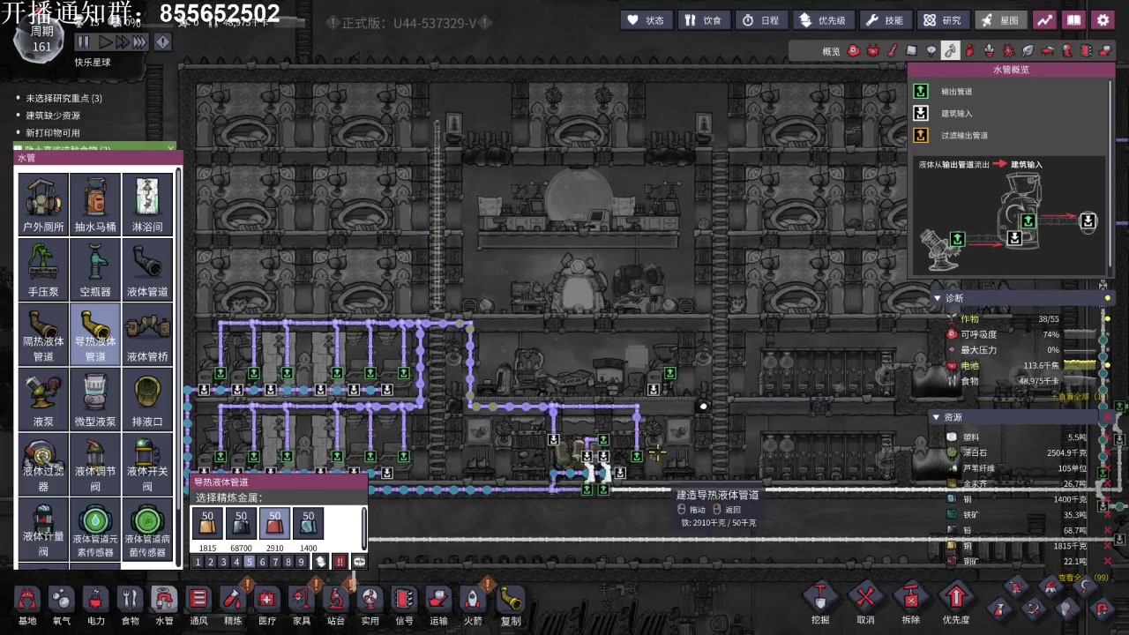
Task: Toggle the plumbing overlay icon
Action: (x=950, y=51)
